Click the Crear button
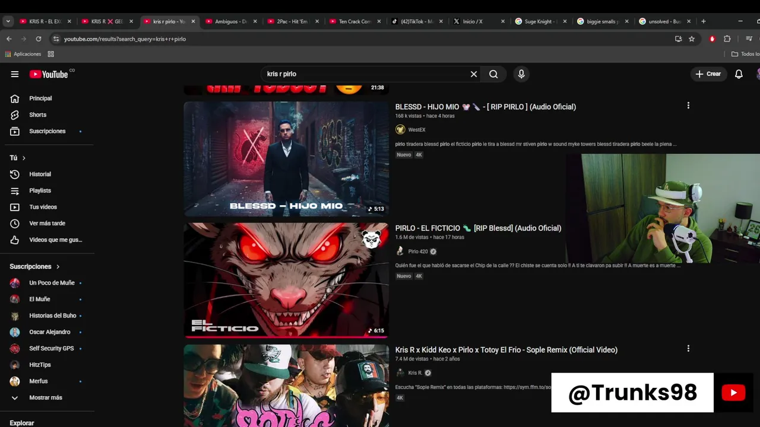Image resolution: width=760 pixels, height=427 pixels. point(708,74)
